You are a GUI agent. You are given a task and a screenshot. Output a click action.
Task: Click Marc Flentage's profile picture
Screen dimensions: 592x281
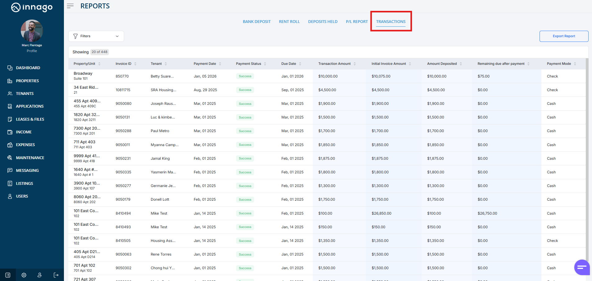pyautogui.click(x=32, y=31)
